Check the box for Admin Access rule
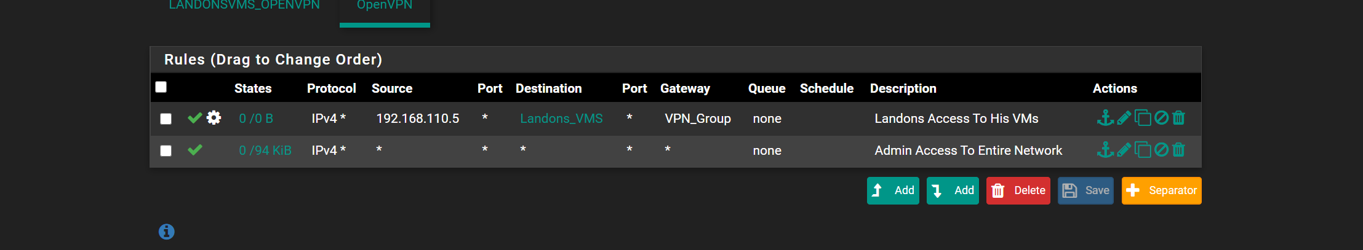The width and height of the screenshot is (1363, 250). 166,150
